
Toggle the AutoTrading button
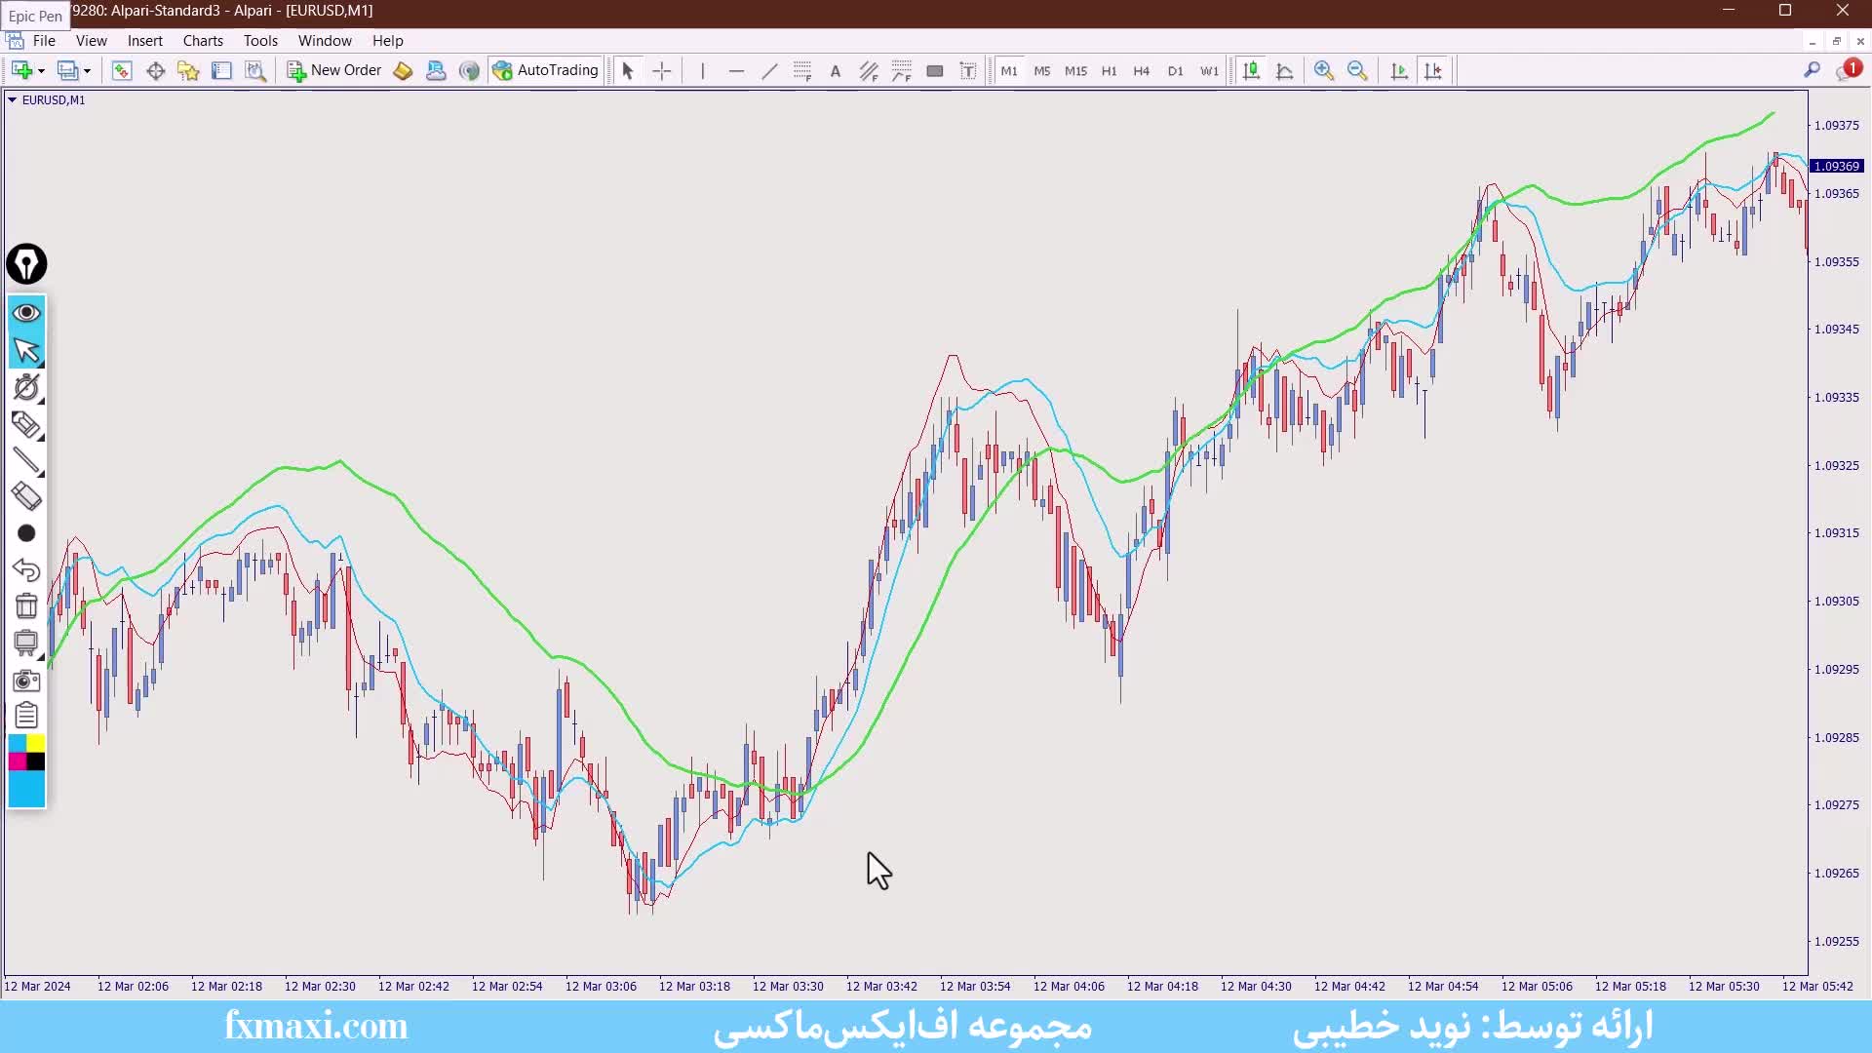pyautogui.click(x=545, y=70)
